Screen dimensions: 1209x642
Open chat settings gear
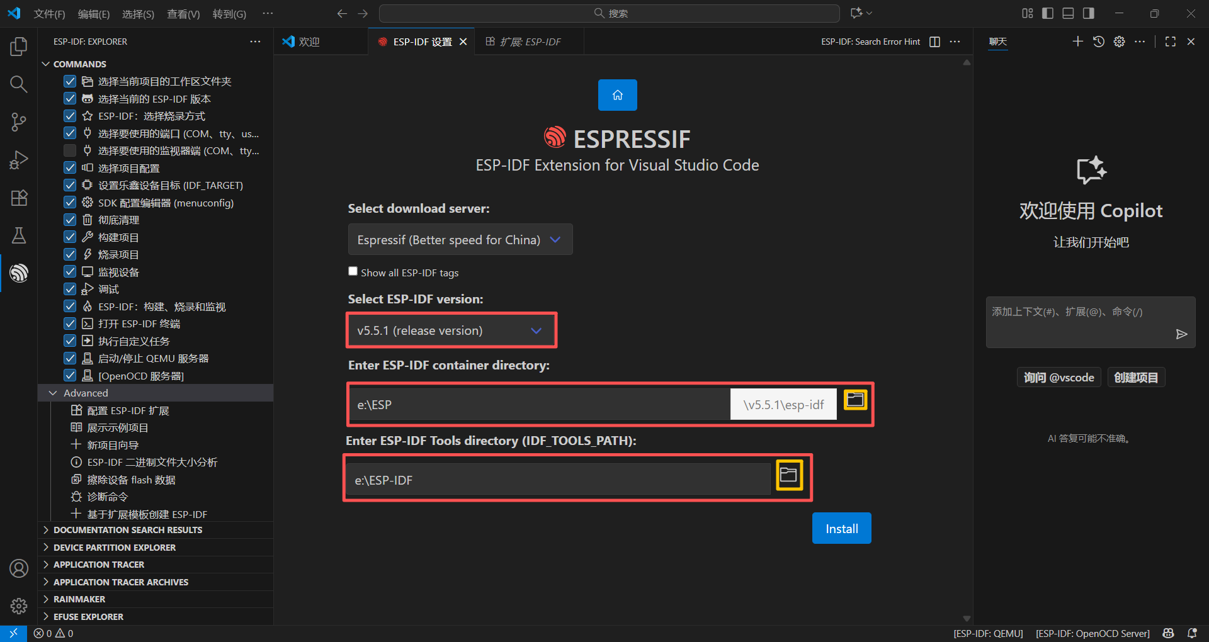(x=1119, y=42)
